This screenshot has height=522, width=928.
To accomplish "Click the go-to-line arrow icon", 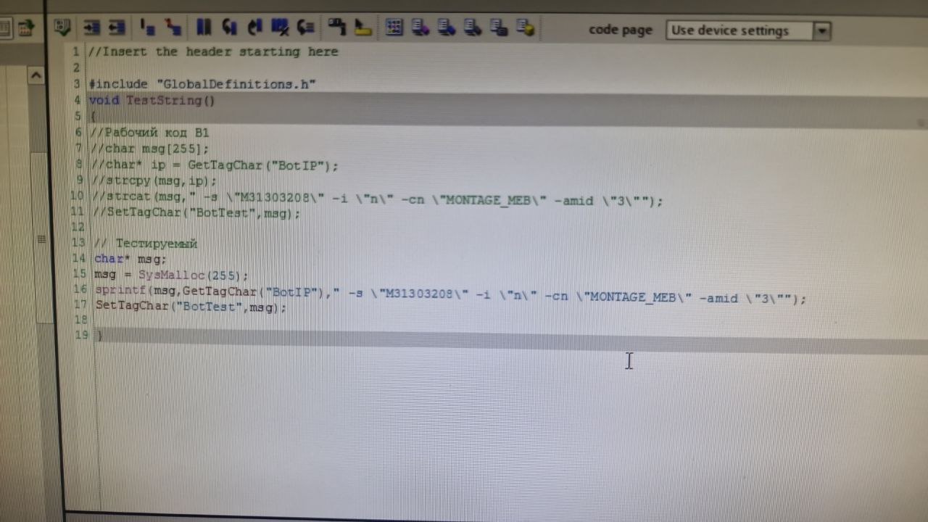I will pyautogui.click(x=305, y=28).
